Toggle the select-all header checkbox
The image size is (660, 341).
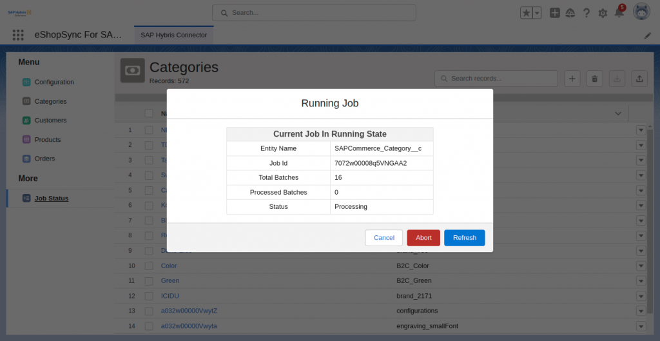tap(149, 113)
